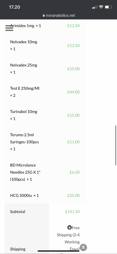This screenshot has height=254, width=117.
Task: Click the padlock icon in address bar
Action: (x=44, y=15)
